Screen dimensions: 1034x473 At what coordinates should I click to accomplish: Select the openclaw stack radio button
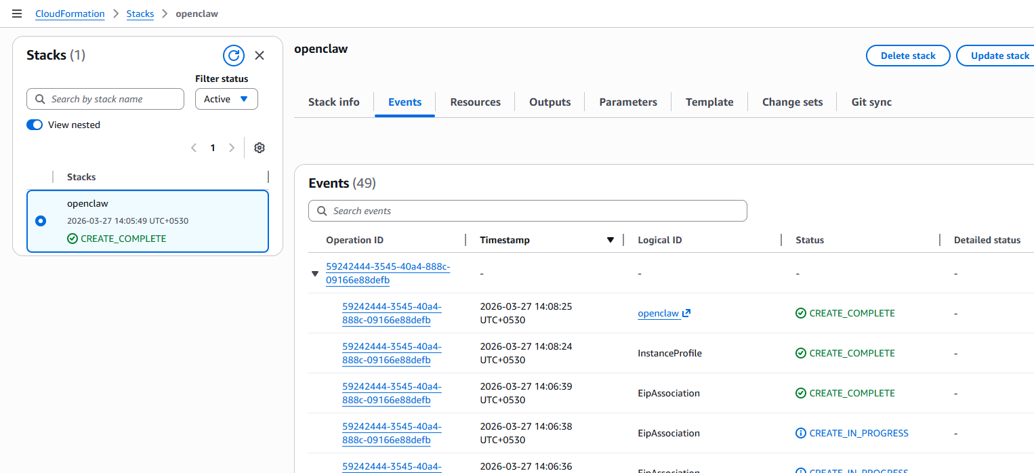coord(41,221)
